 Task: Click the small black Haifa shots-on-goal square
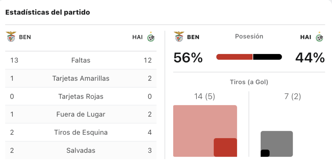pyautogui.click(x=265, y=153)
